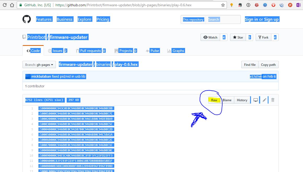The height and width of the screenshot is (172, 303).
Task: Open Explore in the top navigation
Action: tap(84, 19)
